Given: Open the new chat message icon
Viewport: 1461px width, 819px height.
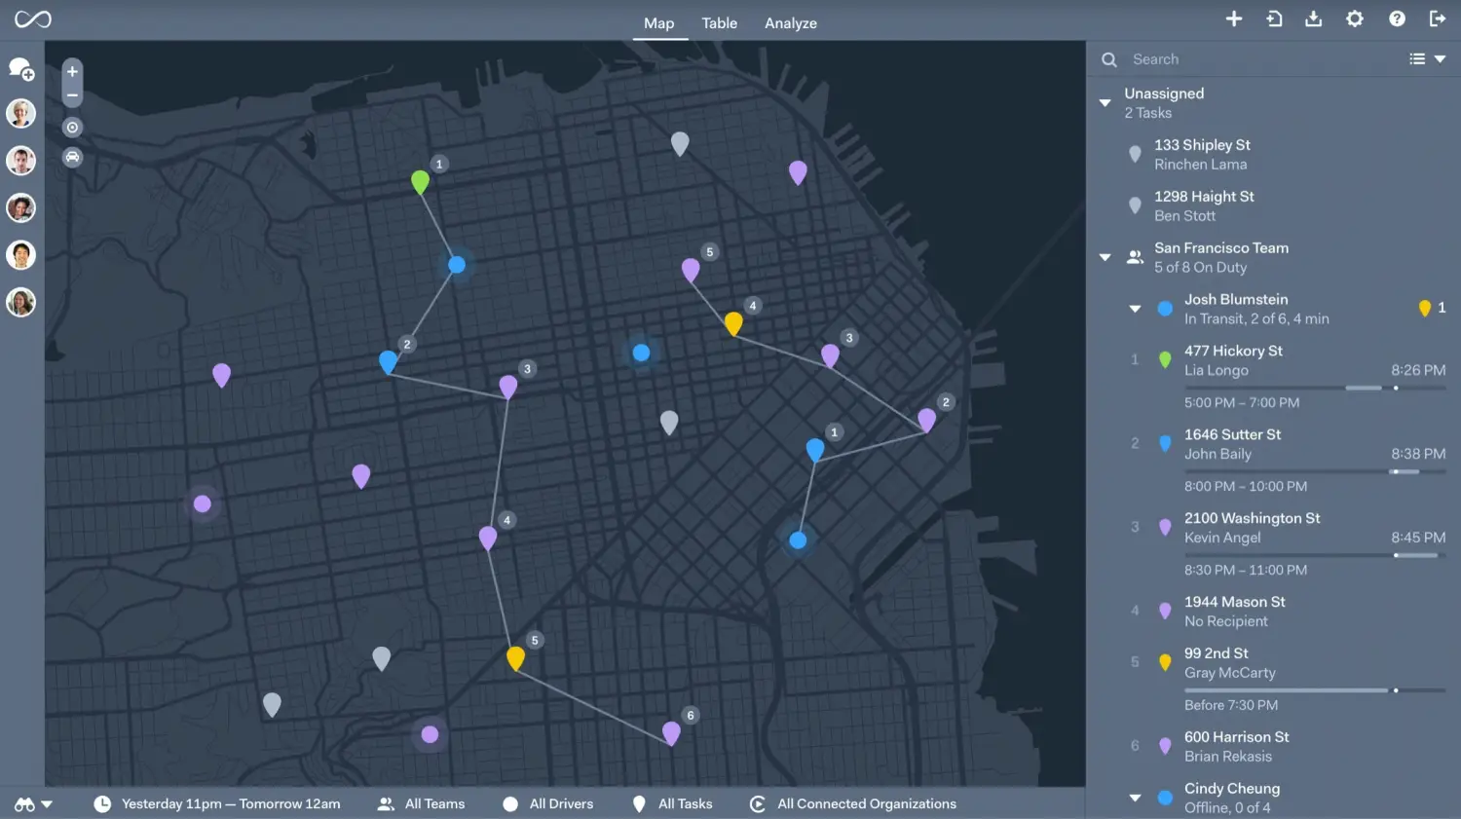Looking at the screenshot, I should coord(21,69).
